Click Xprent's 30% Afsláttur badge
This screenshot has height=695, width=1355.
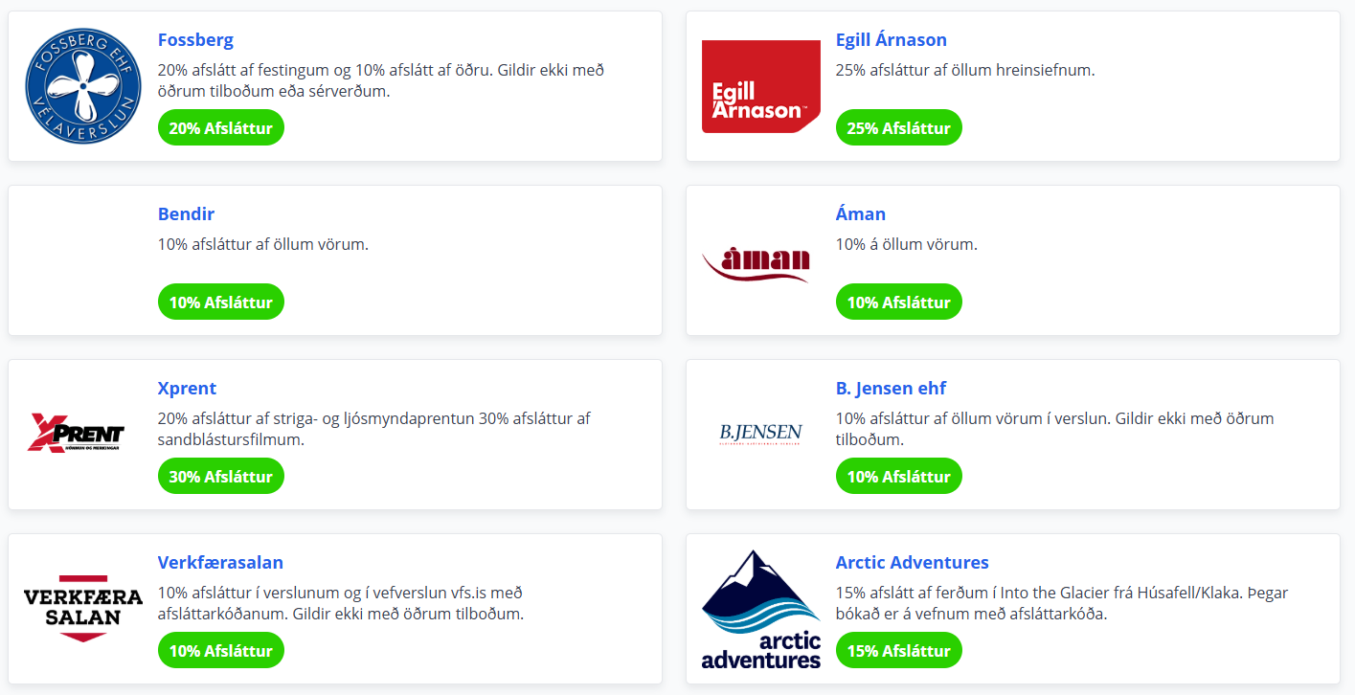(221, 477)
